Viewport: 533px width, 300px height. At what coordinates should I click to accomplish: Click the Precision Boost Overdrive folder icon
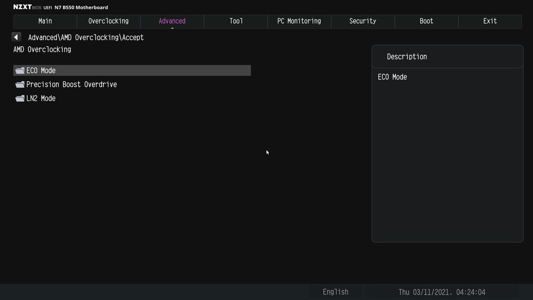20,84
